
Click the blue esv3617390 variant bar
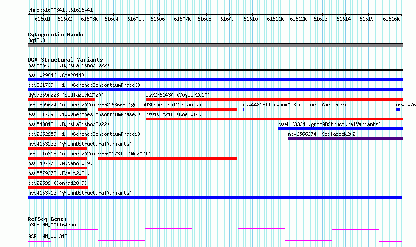pyautogui.click(x=215, y=90)
